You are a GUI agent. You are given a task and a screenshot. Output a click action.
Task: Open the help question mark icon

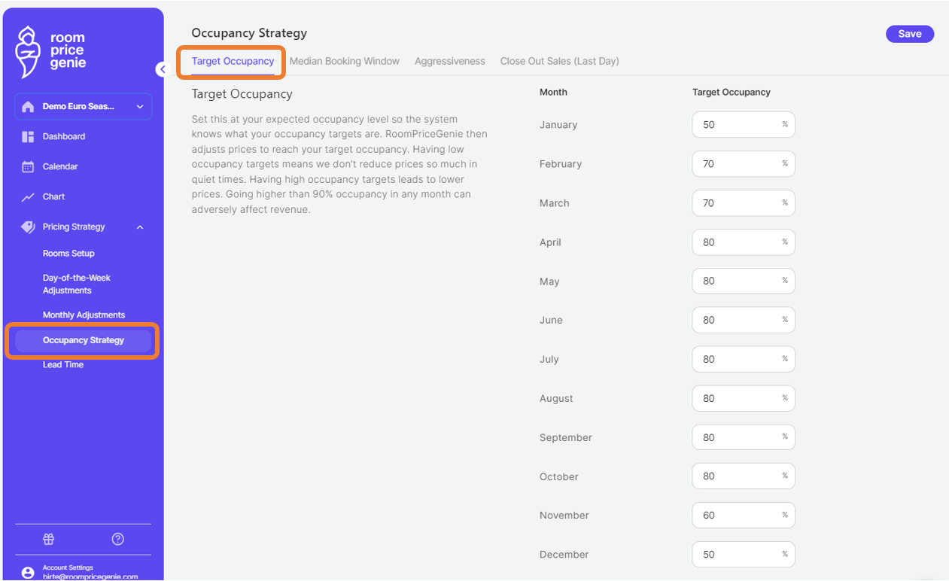[x=117, y=539]
